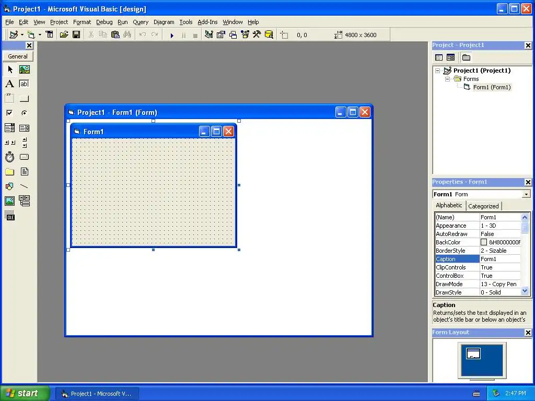
Task: Select the Timer stopwatch control
Action: (10, 157)
